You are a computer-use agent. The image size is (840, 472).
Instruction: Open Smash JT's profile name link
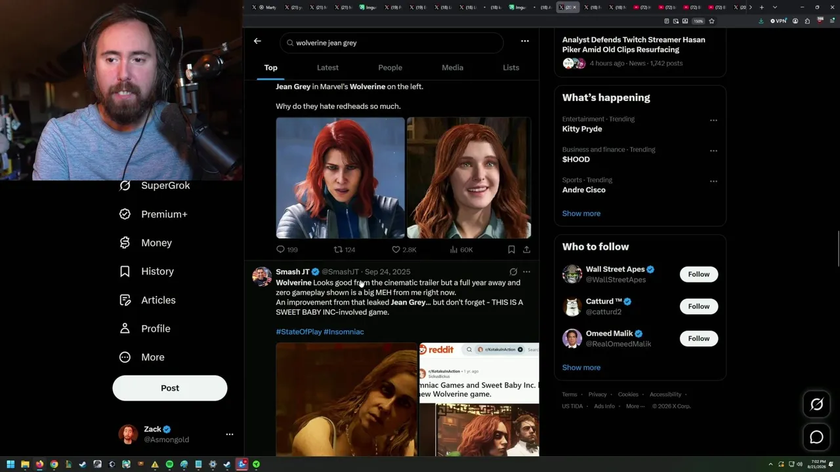tap(293, 271)
